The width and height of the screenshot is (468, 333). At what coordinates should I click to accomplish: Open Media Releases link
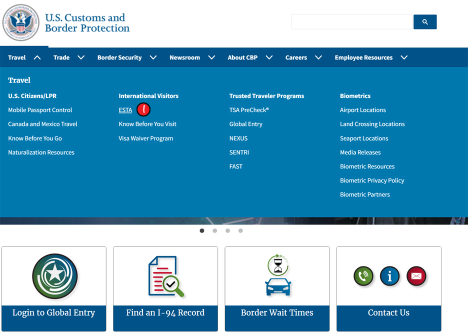[360, 152]
